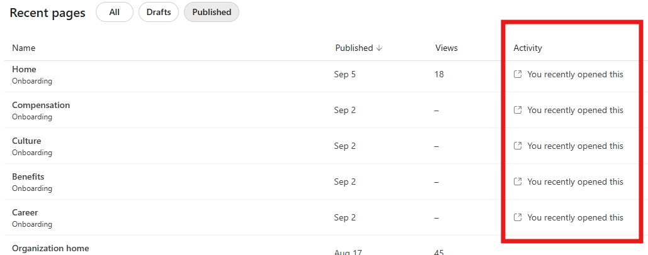Open the Organization home page
648x255 pixels.
point(50,248)
